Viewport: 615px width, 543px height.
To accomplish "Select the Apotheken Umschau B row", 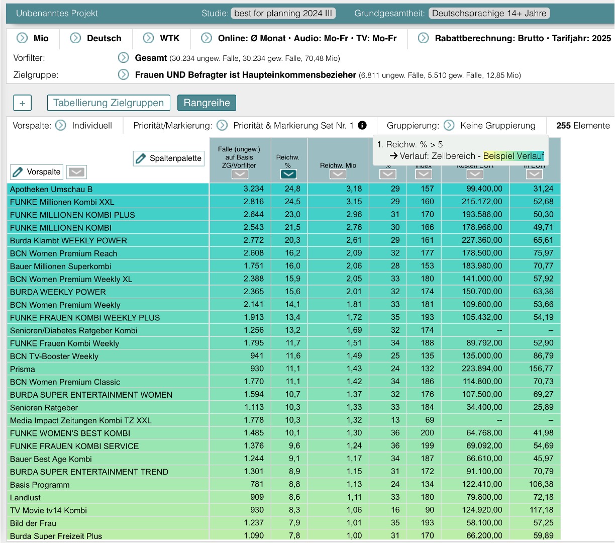I will (51, 189).
